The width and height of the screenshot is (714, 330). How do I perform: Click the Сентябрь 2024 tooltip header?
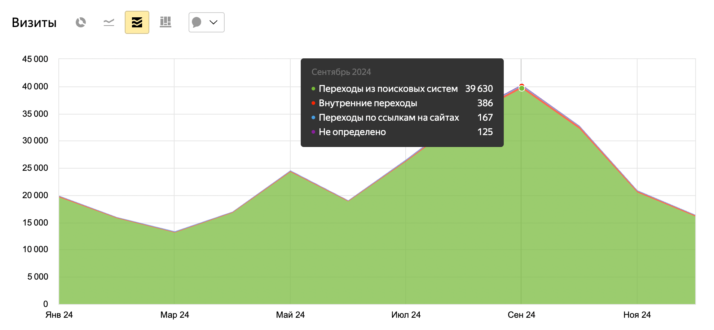(x=341, y=72)
